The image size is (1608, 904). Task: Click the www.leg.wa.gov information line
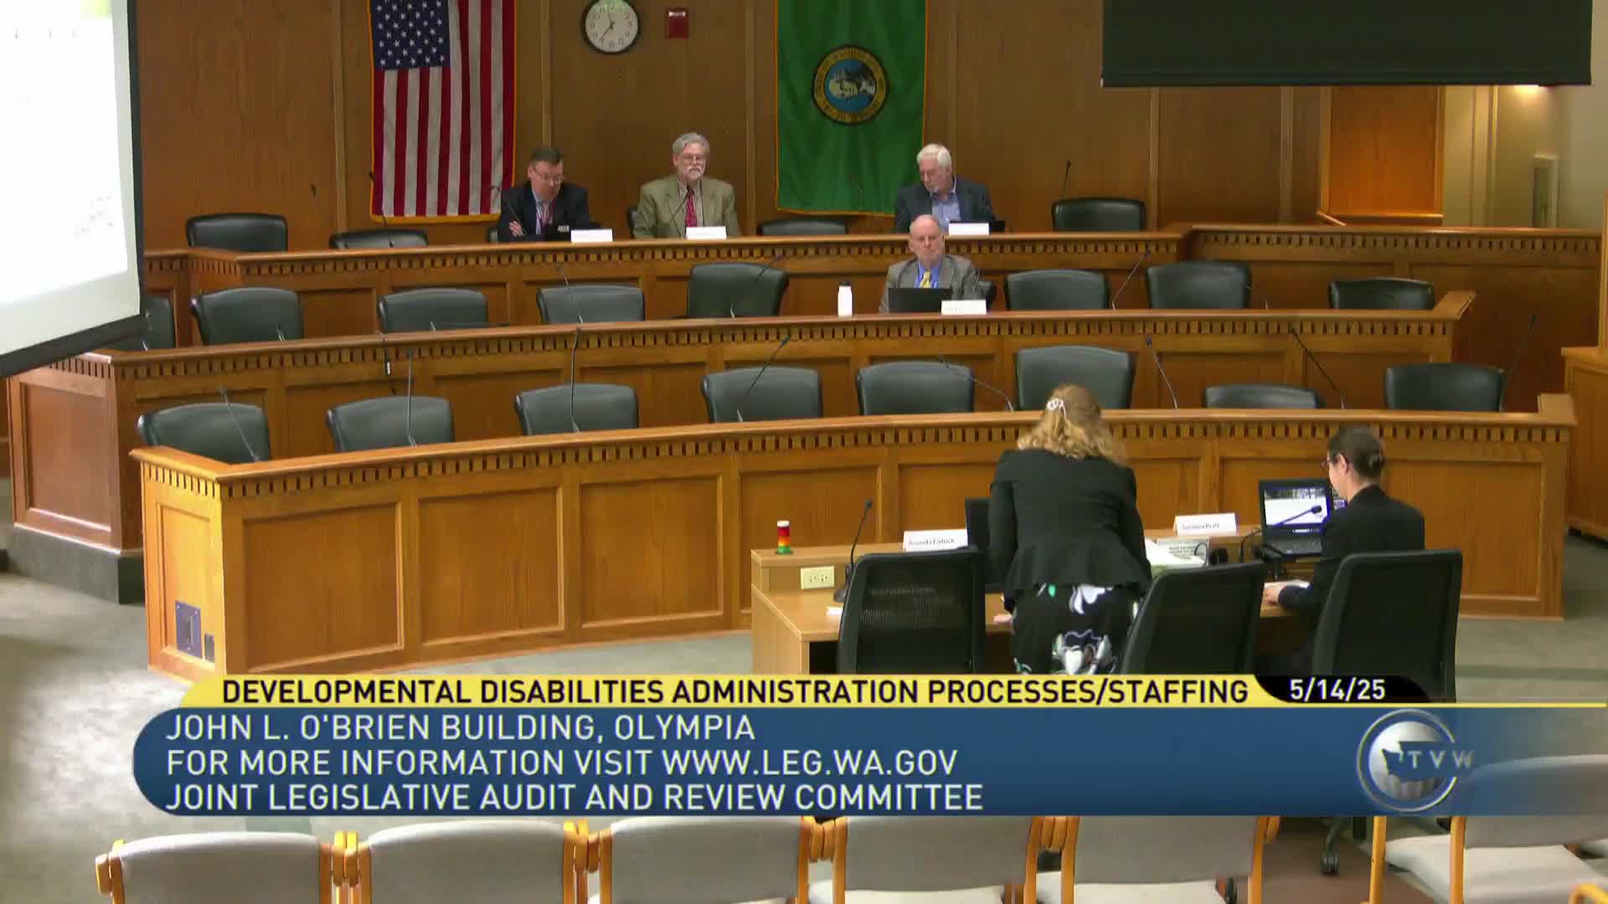[561, 763]
